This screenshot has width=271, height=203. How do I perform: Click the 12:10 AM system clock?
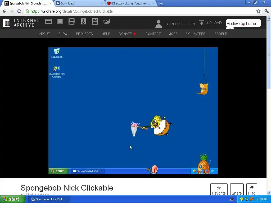(261, 199)
